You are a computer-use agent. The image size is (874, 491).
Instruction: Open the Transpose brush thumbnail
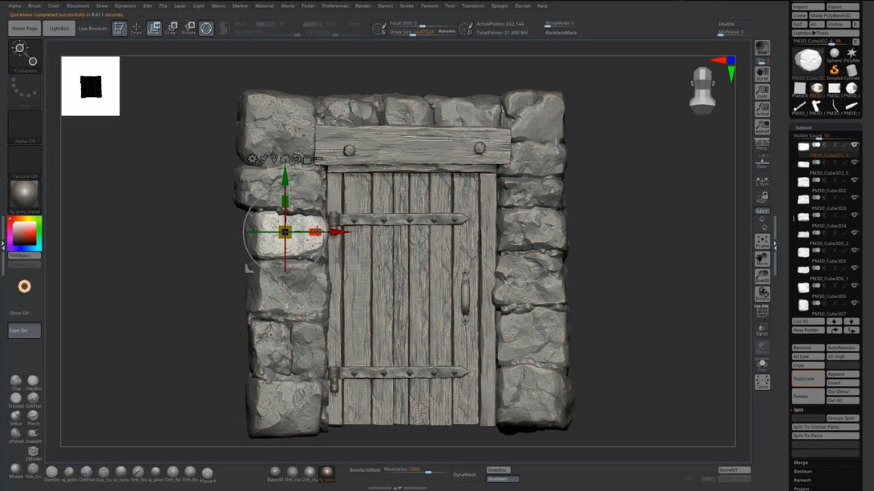25,56
